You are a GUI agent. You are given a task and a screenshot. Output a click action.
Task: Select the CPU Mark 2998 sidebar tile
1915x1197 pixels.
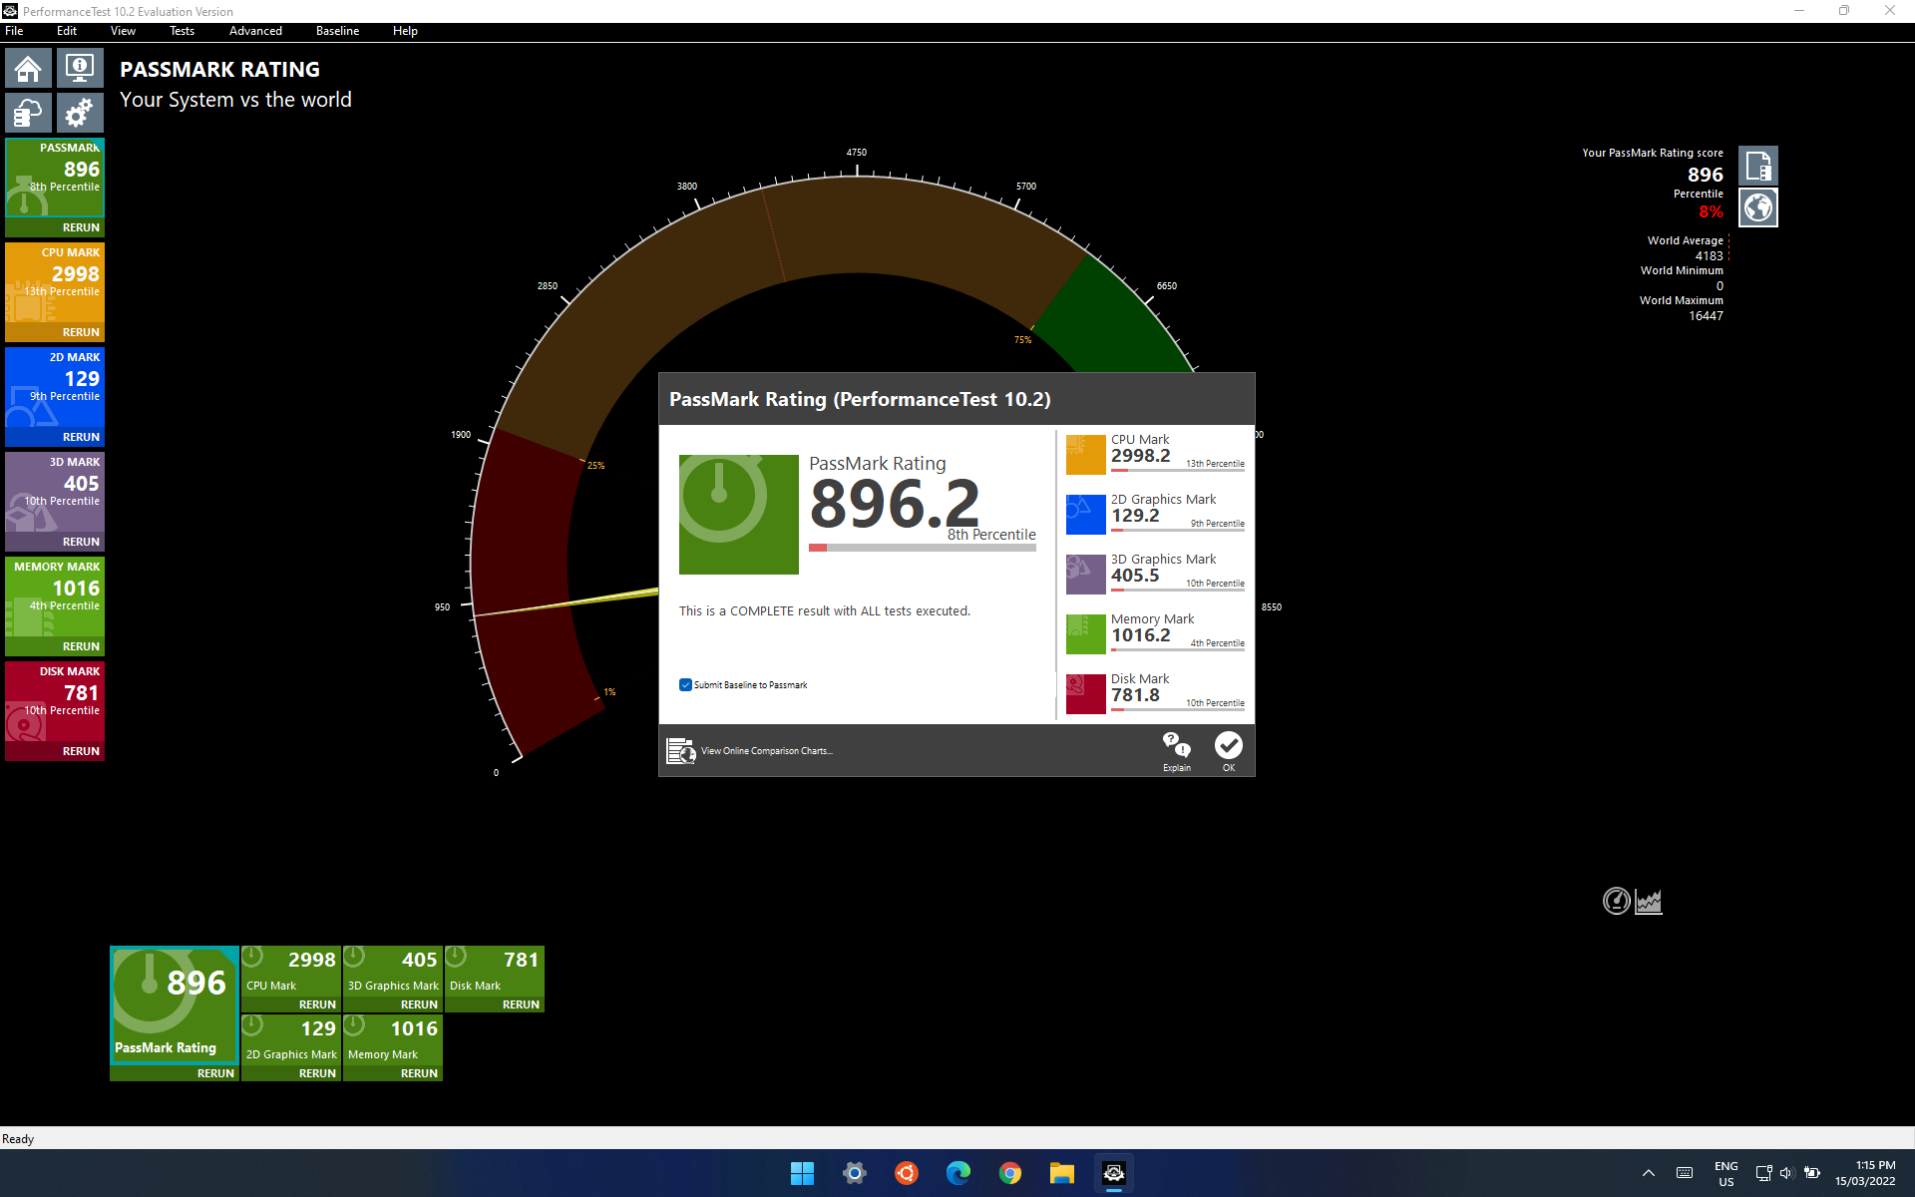click(55, 282)
